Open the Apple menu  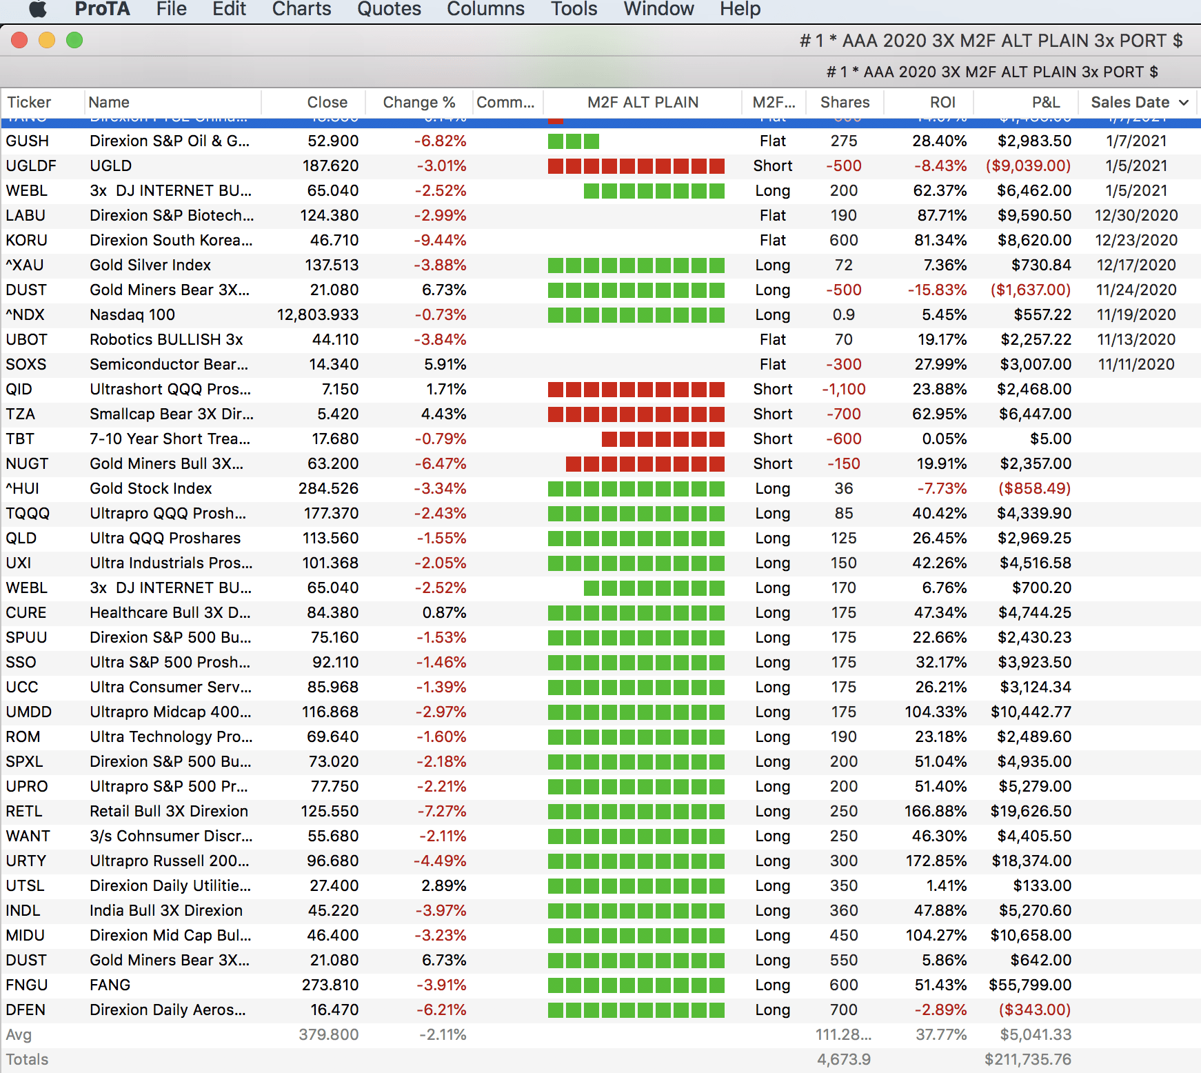[x=38, y=9]
